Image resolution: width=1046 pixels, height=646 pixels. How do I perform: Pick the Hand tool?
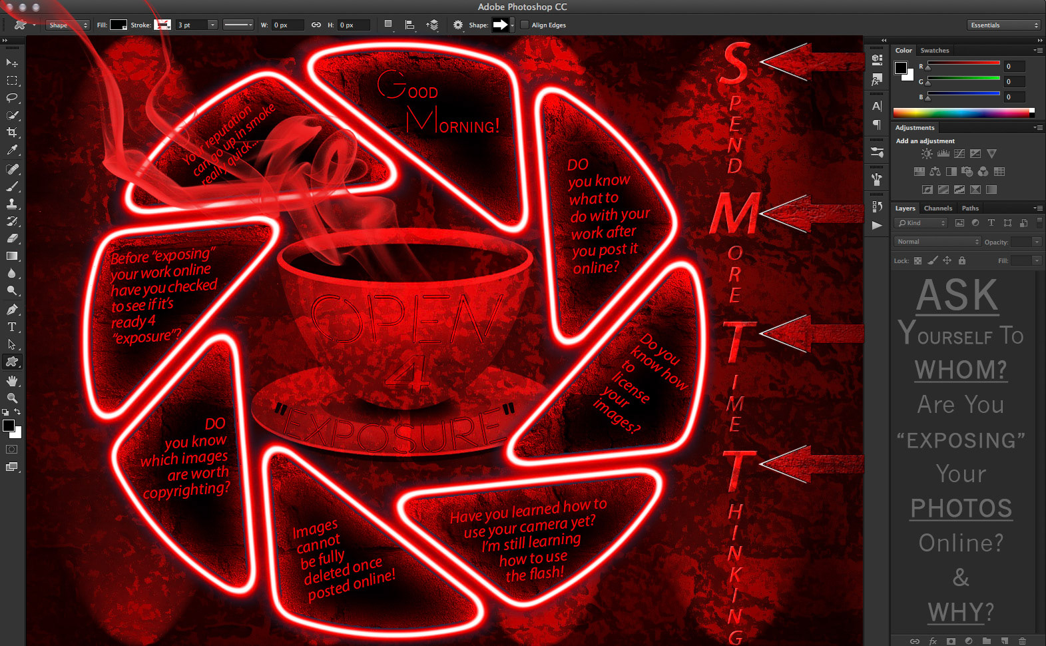(12, 381)
